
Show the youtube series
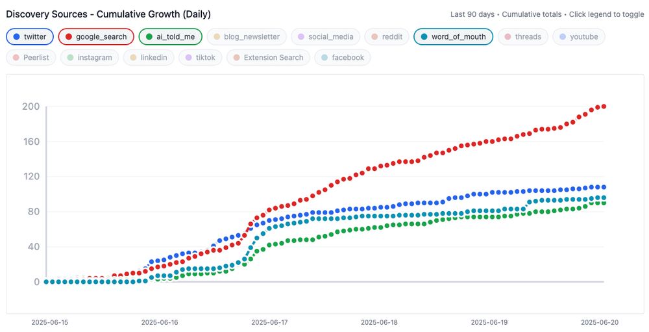(578, 37)
